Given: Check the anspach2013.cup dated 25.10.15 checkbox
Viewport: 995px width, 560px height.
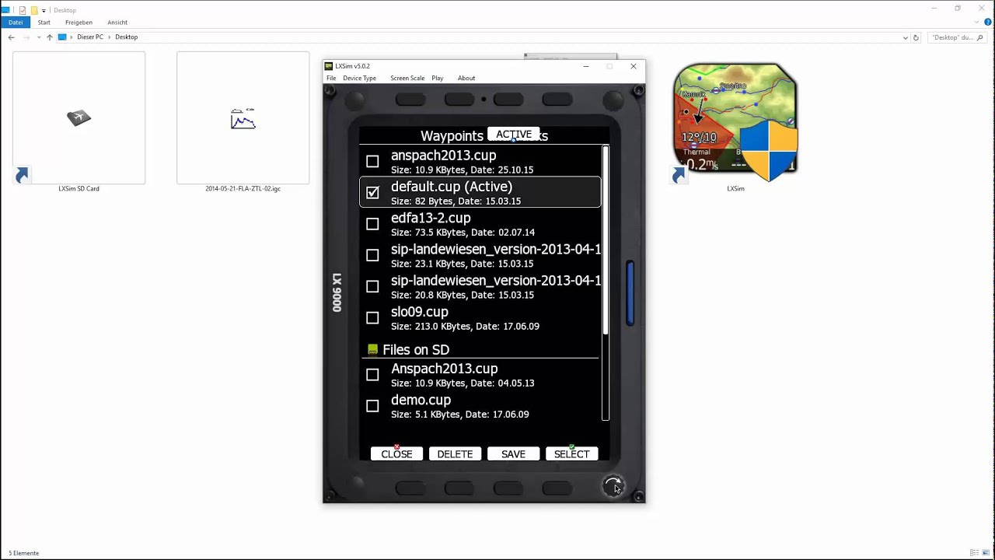Looking at the screenshot, I should (x=372, y=162).
